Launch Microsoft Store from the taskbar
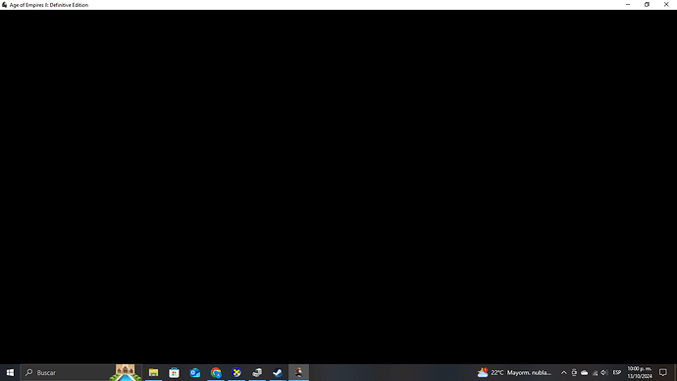Viewport: 677px width, 381px height. coord(174,372)
